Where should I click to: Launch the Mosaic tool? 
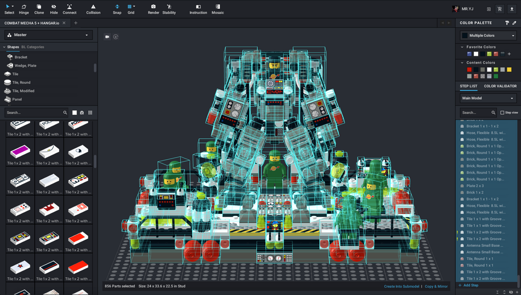(x=218, y=9)
